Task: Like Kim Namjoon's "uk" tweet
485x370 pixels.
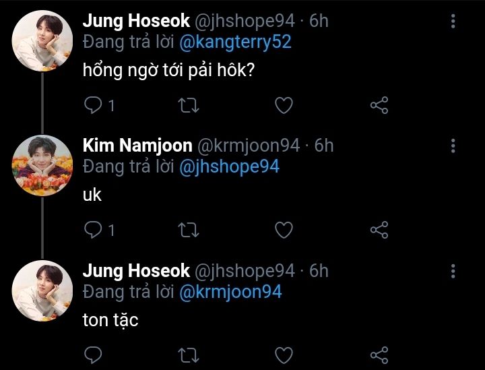Action: coord(284,230)
